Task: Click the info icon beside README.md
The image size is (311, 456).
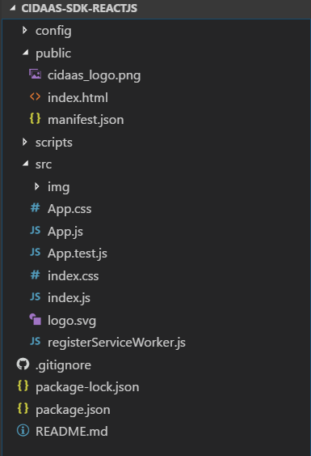Action: (23, 431)
